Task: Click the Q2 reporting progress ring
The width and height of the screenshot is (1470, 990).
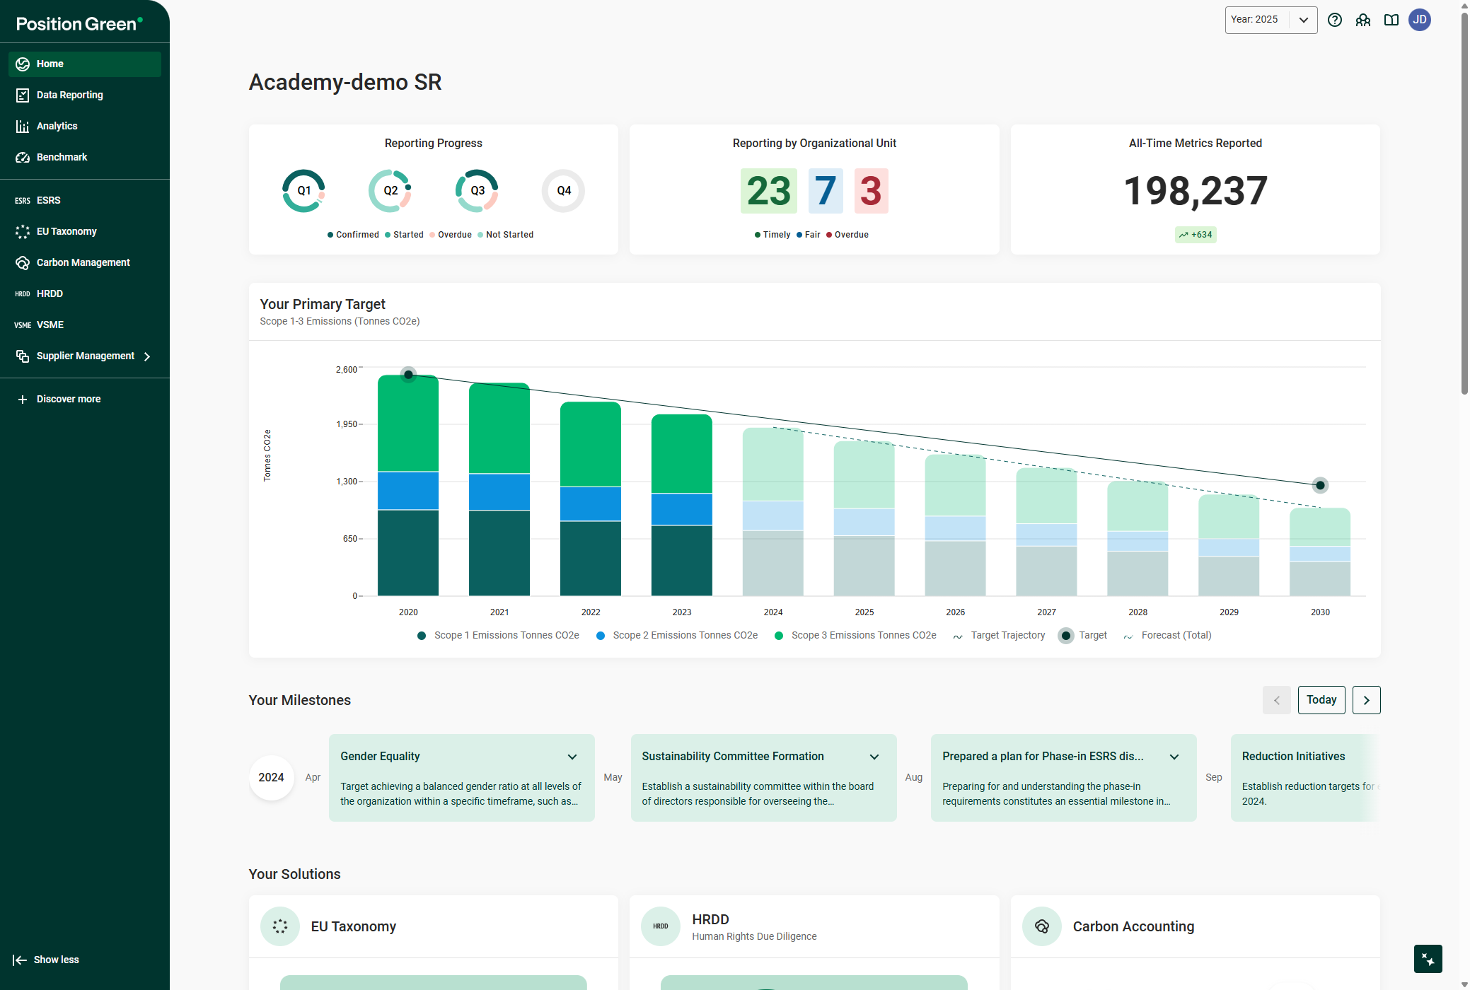Action: 390,190
